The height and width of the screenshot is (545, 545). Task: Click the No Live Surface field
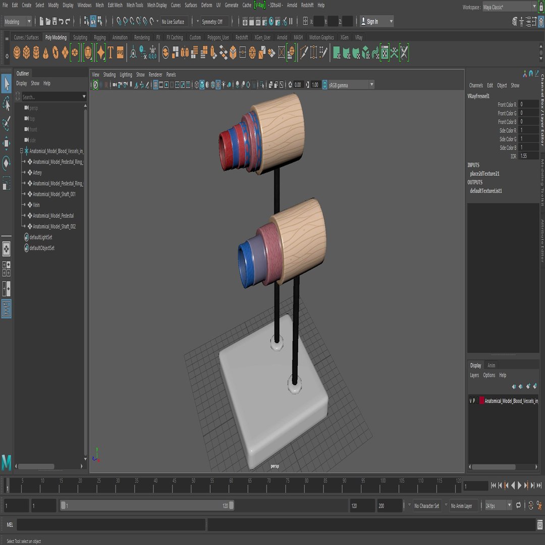pos(175,22)
